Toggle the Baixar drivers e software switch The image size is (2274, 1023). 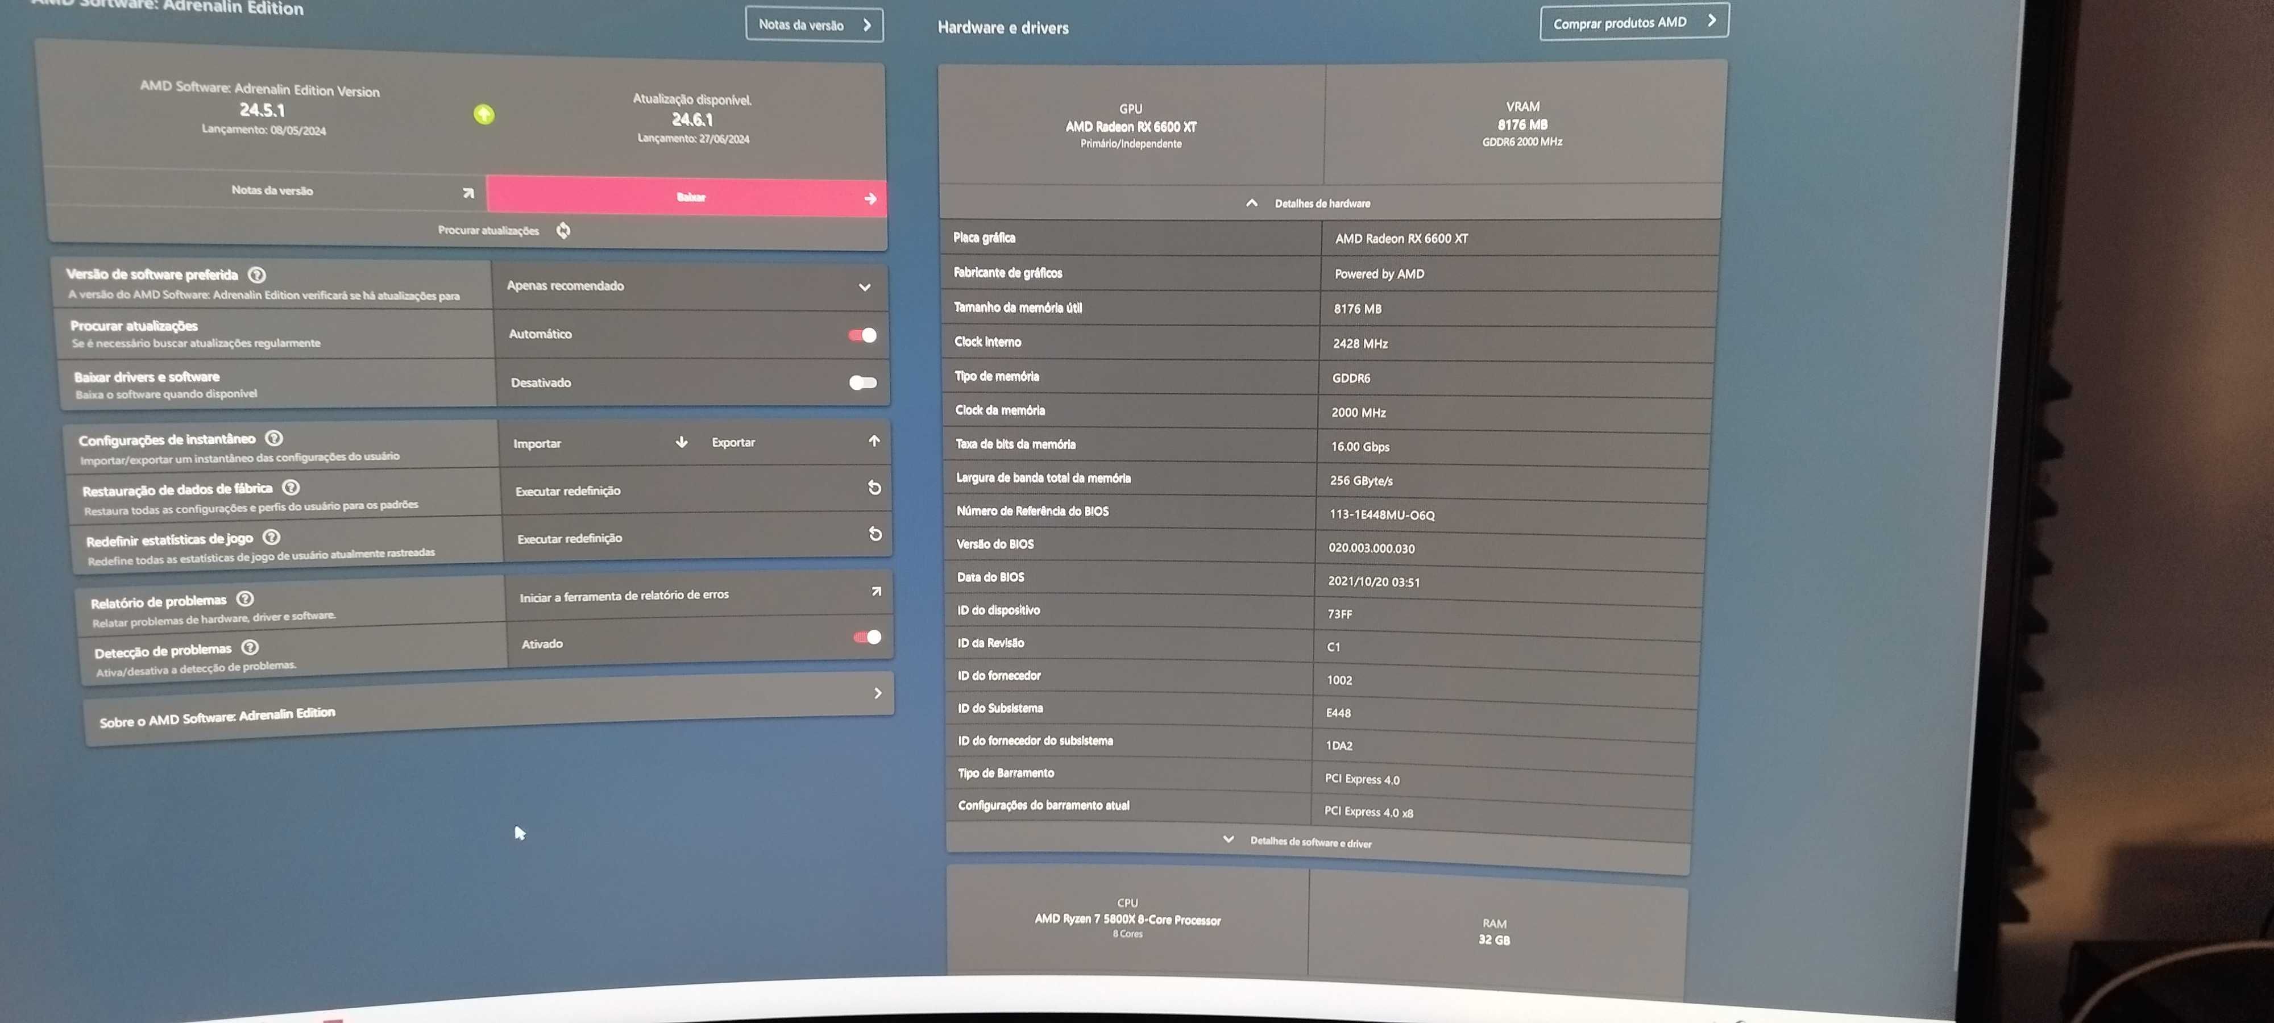[x=862, y=382]
